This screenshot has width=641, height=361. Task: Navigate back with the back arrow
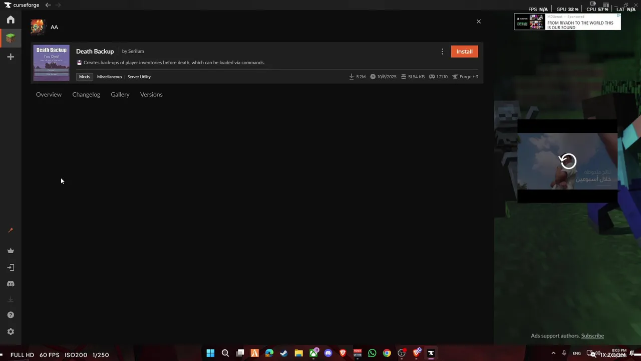pos(48,5)
